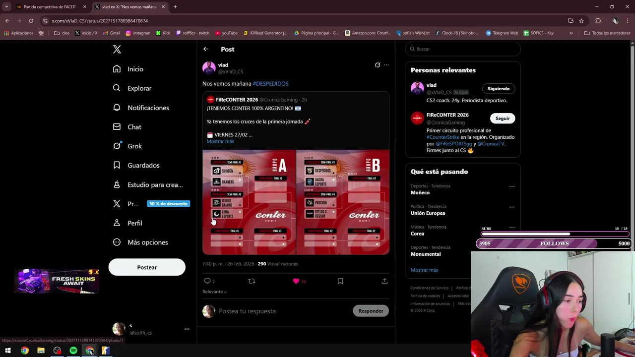Open the post's three-dot more menu
Viewport: 635px width, 357px height.
(386, 65)
